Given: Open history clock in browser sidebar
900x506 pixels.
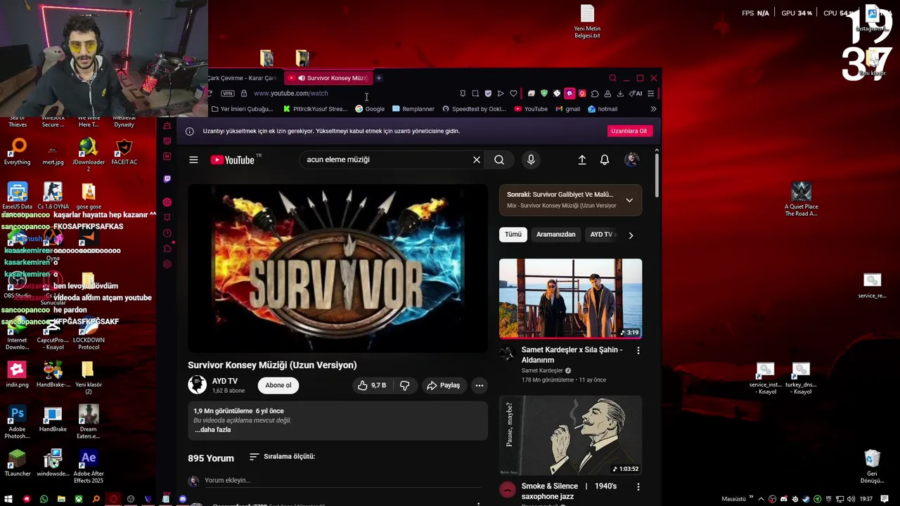Looking at the screenshot, I should [167, 233].
